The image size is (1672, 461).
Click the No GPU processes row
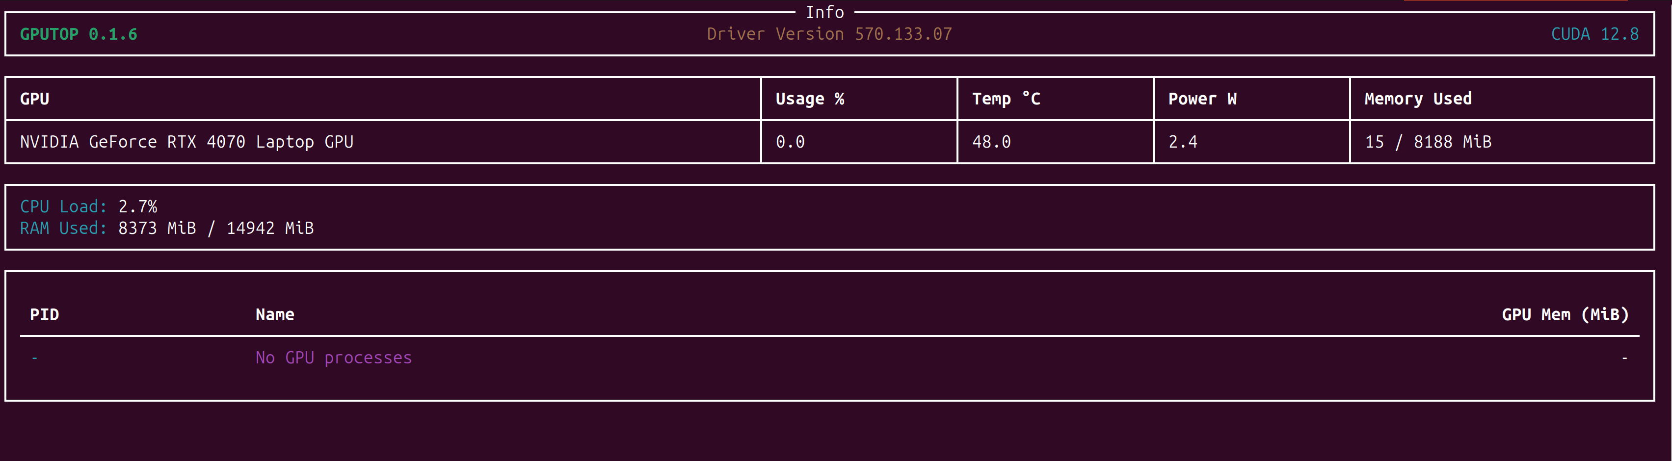point(334,358)
